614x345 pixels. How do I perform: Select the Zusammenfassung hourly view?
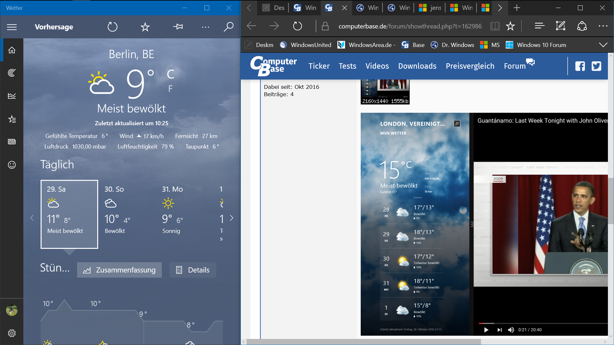pyautogui.click(x=119, y=270)
